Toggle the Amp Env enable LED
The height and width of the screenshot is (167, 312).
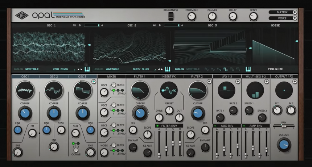point(244,126)
